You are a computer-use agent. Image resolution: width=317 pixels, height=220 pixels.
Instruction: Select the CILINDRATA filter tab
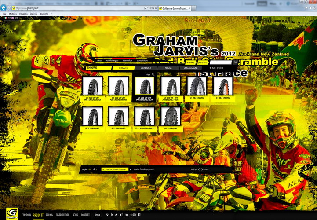(x=146, y=68)
